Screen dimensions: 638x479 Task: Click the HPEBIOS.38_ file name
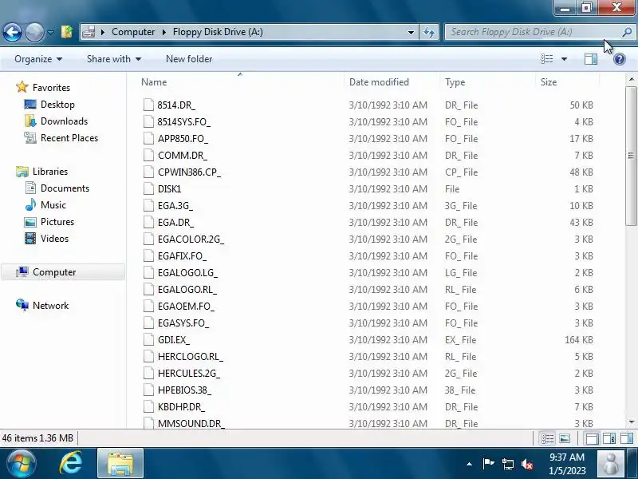point(184,390)
